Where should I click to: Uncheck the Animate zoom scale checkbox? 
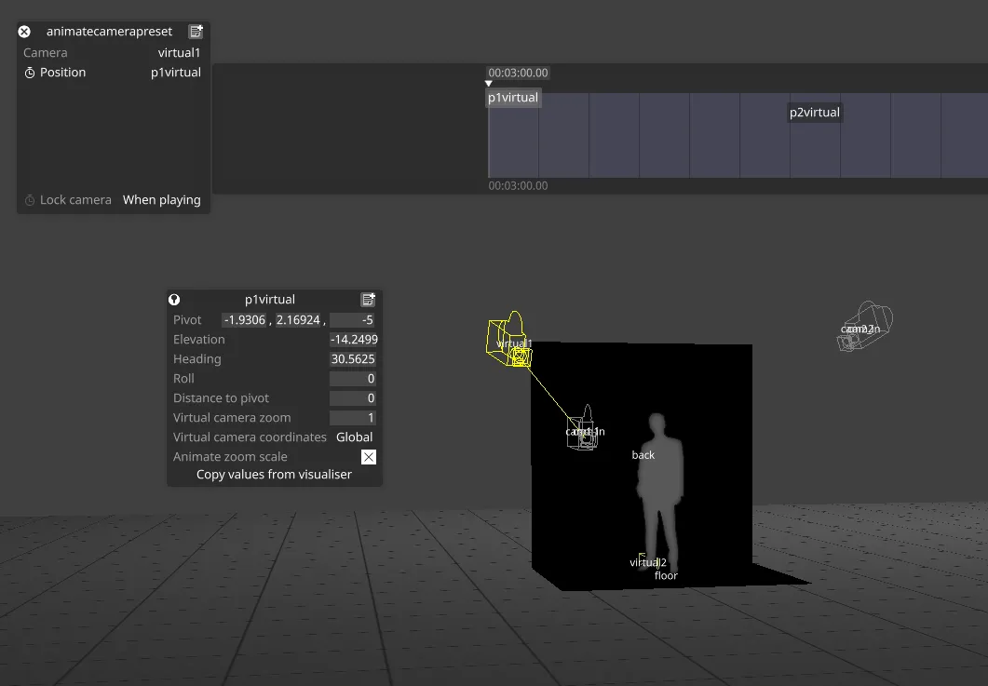pos(369,456)
